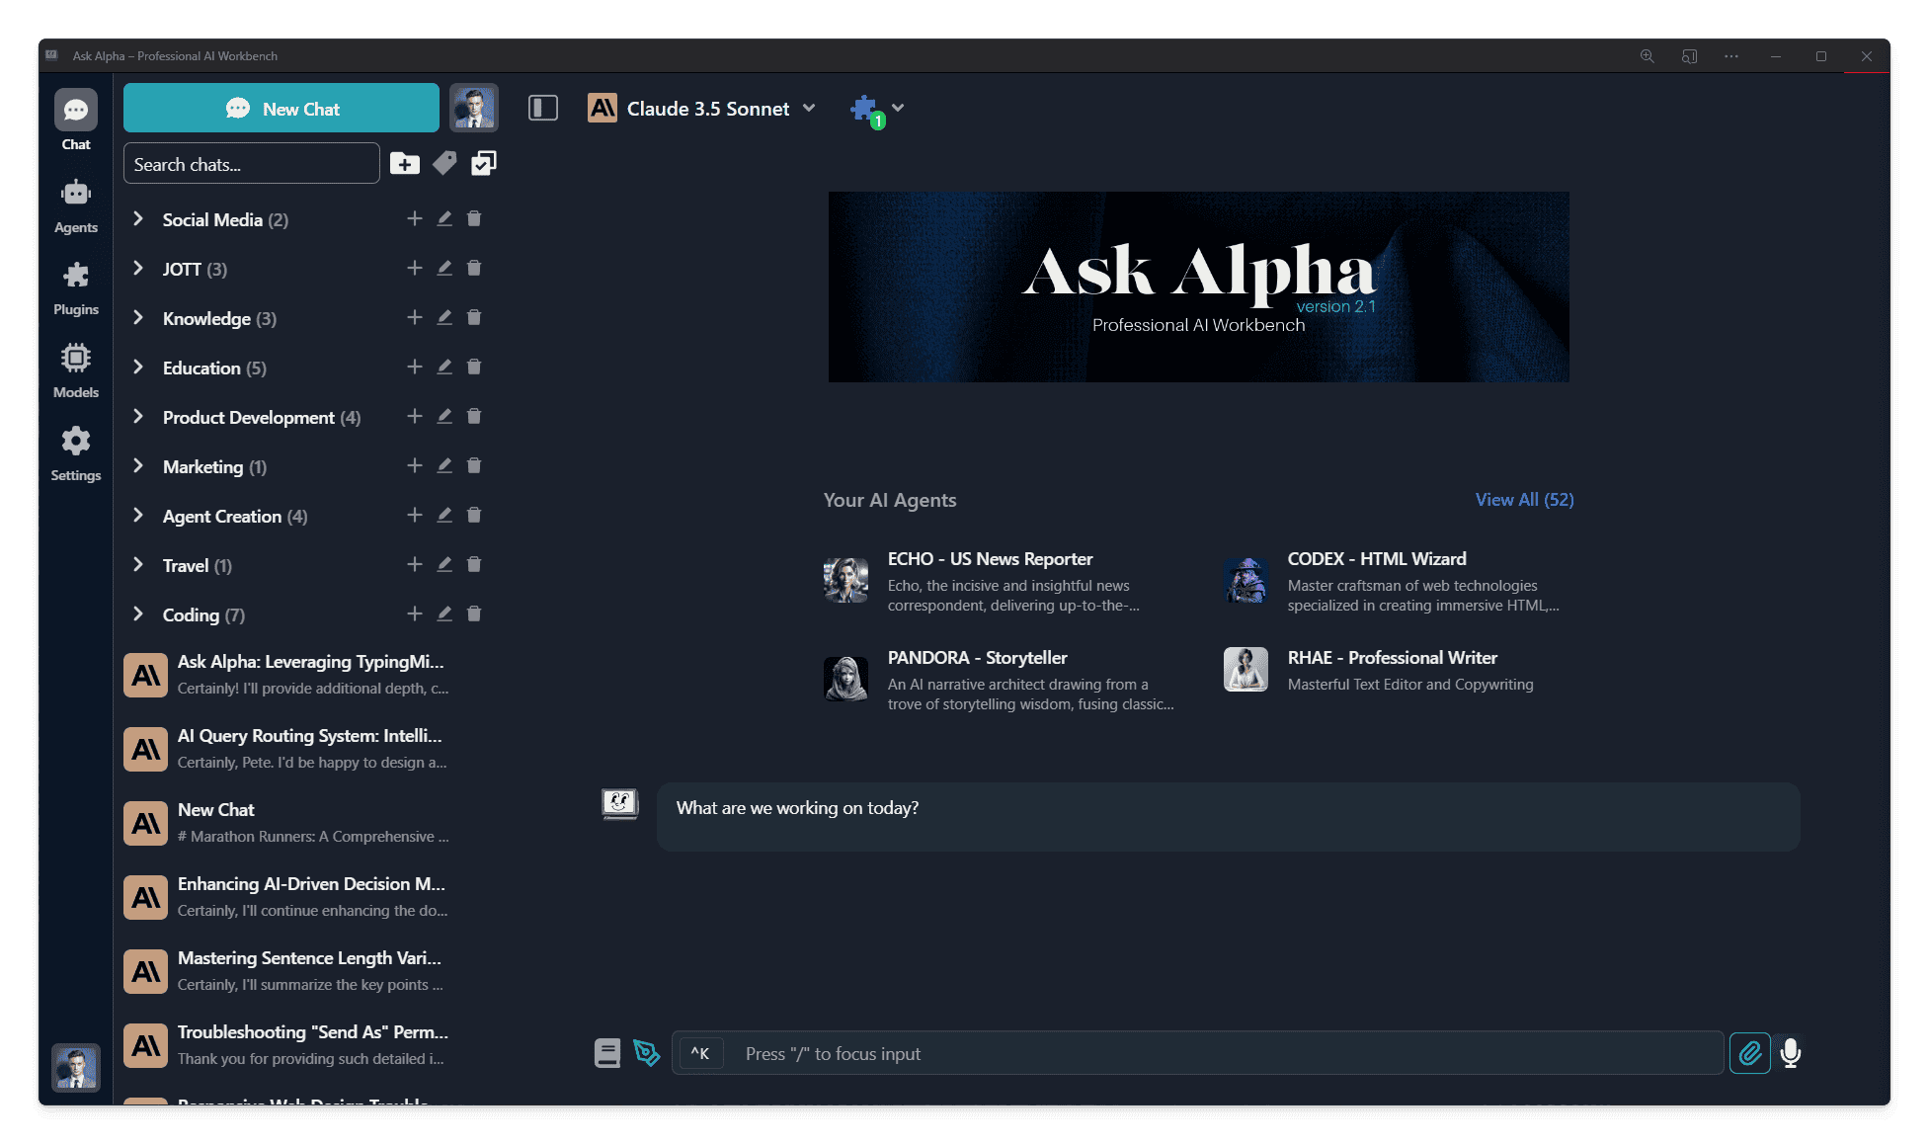The height and width of the screenshot is (1144, 1929).
Task: Start a New Chat
Action: [x=281, y=108]
